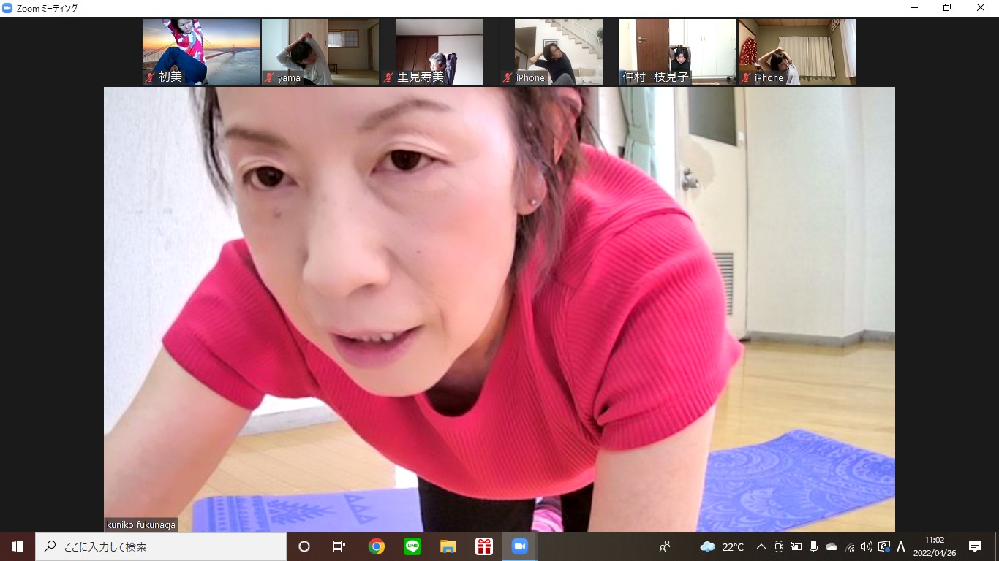The width and height of the screenshot is (999, 561).
Task: Restore down the Zoom window
Action: coord(947,8)
